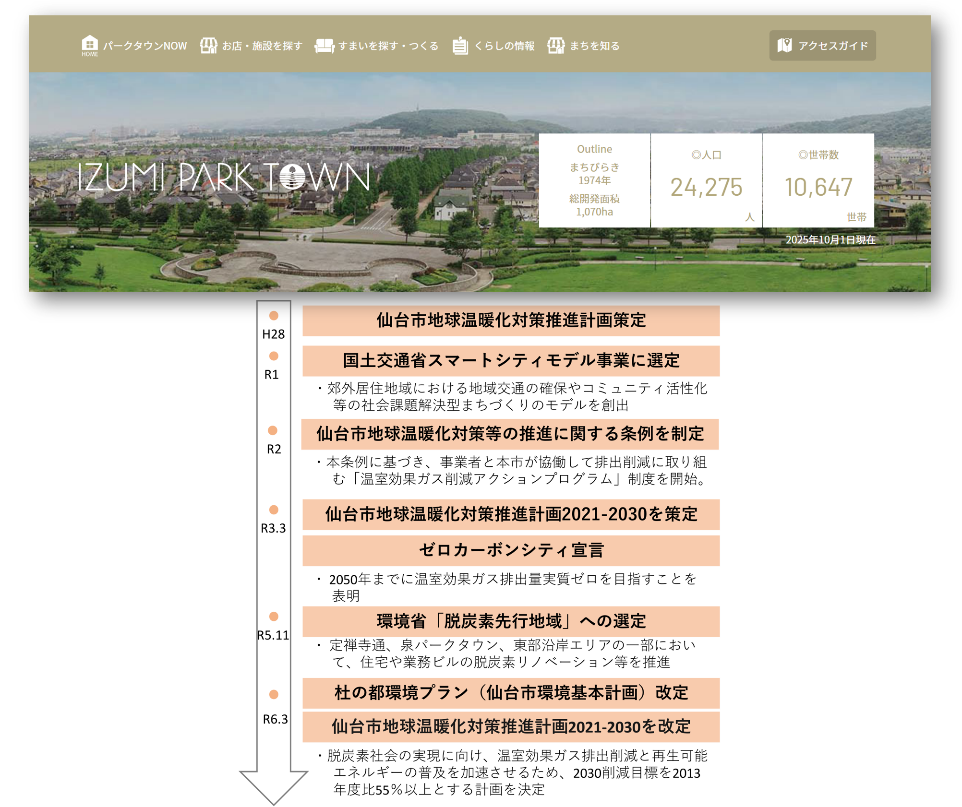Click the storefront icon beside まちを知る

tap(556, 46)
